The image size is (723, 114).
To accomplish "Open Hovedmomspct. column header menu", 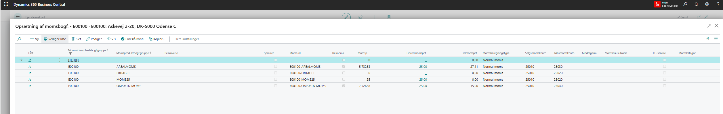I will tap(416, 53).
